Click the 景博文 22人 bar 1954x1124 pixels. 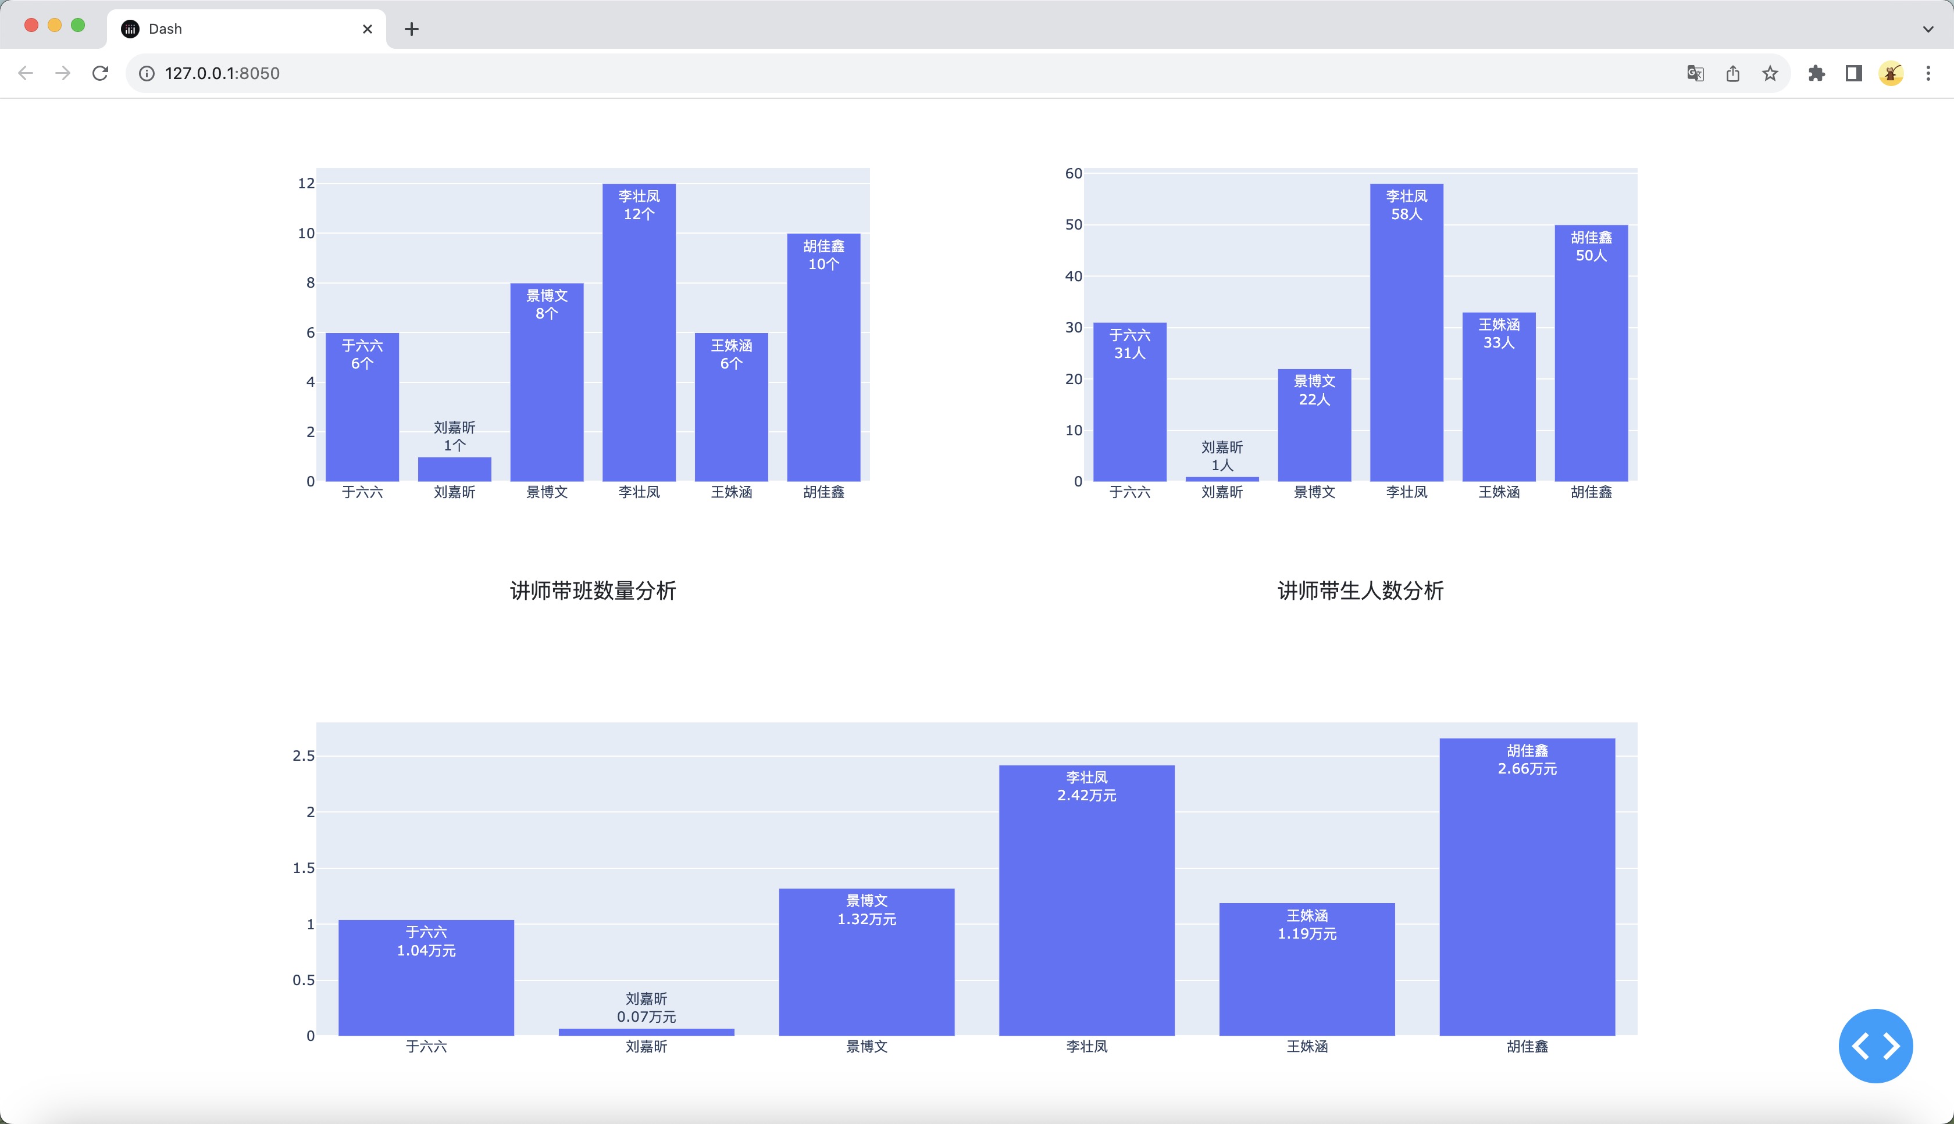1314,425
